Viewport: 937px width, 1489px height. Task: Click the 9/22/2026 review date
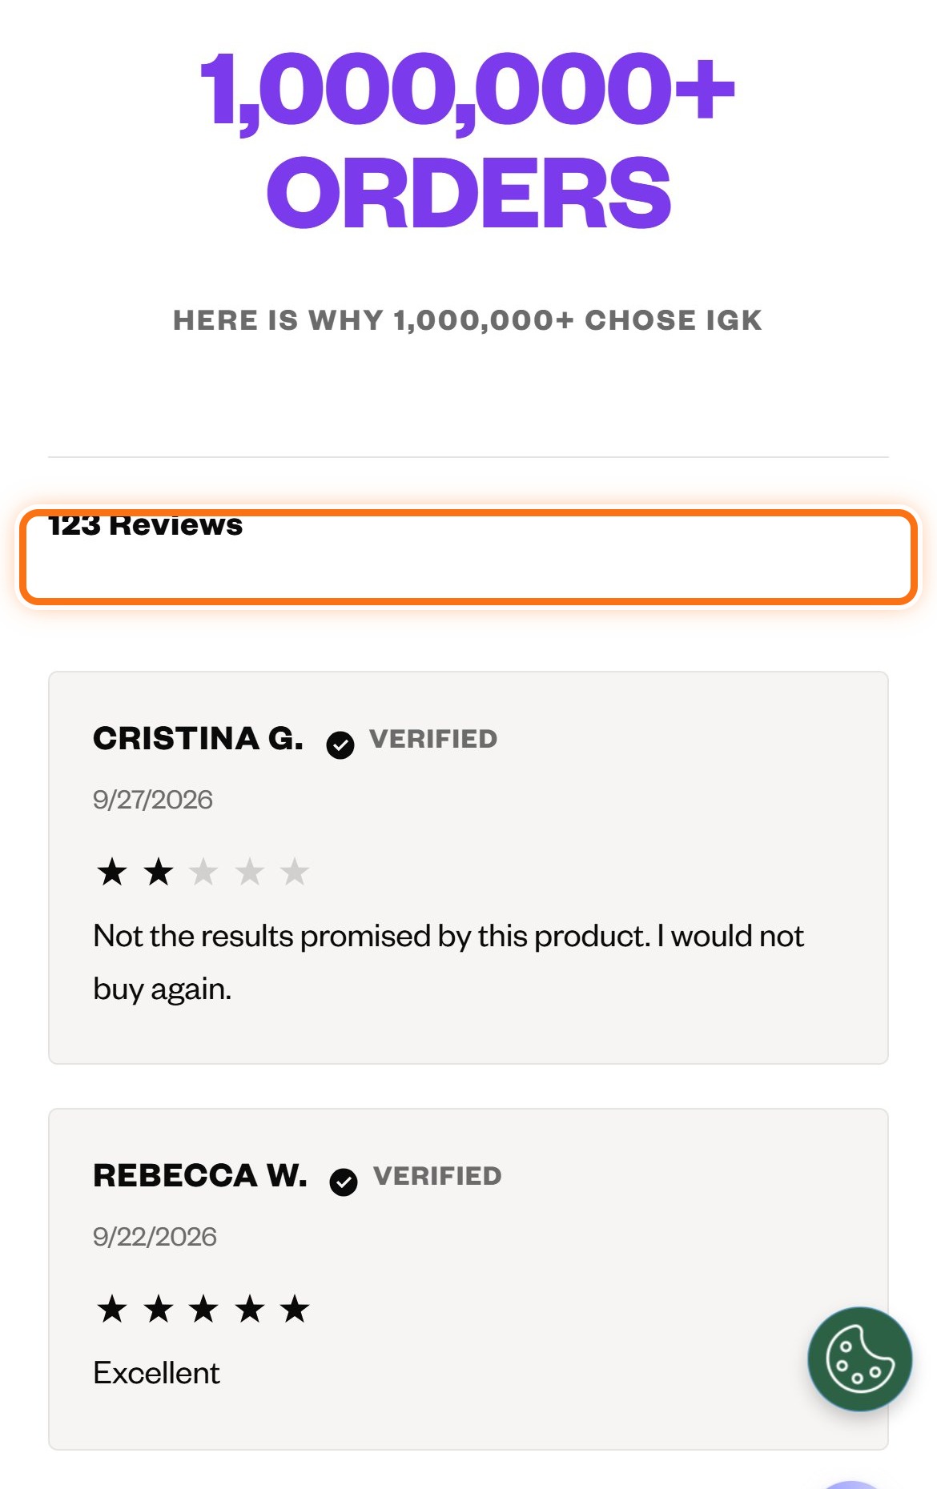click(x=155, y=1237)
